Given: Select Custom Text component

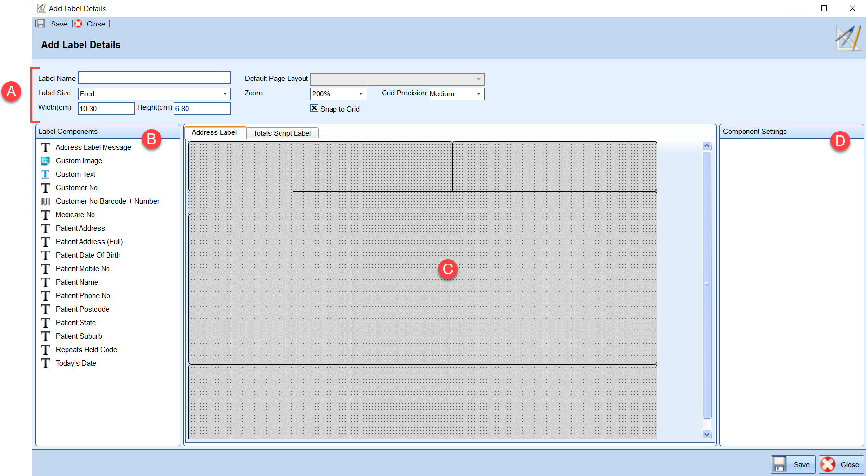Looking at the screenshot, I should click(76, 174).
